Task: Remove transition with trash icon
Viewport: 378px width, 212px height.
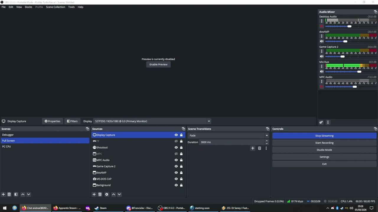Action: (259, 148)
